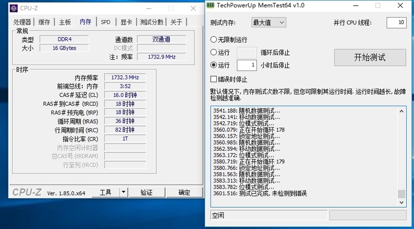Click the 工具 button in CPU-Z
The width and height of the screenshot is (414, 229).
pos(106,192)
